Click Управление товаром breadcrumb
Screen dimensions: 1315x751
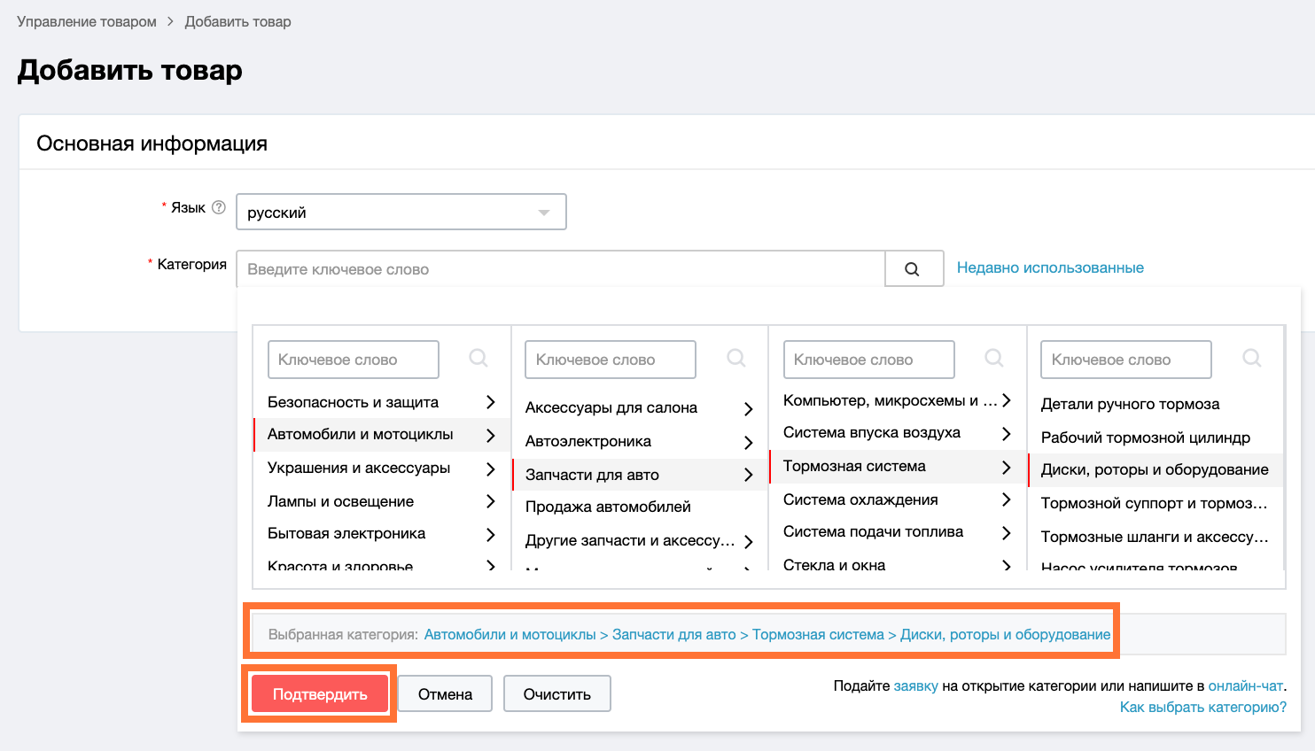tap(87, 21)
